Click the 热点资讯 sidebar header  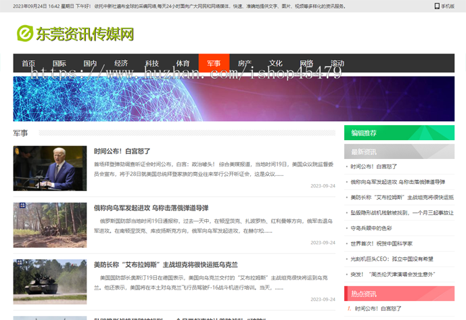coord(399,294)
